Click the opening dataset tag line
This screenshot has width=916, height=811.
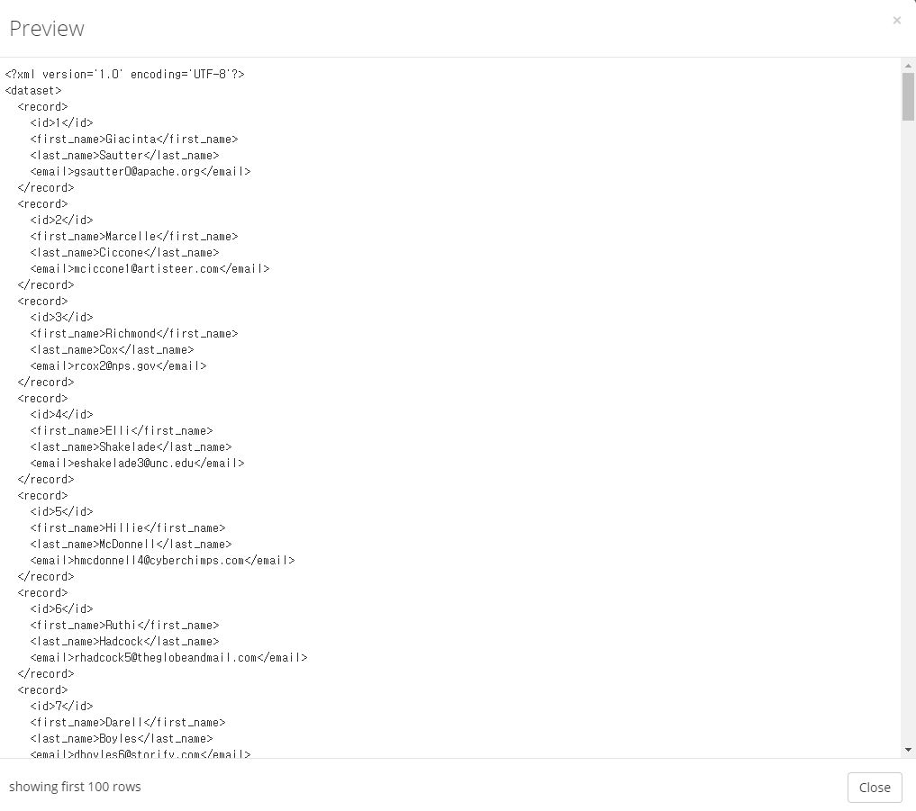point(33,91)
